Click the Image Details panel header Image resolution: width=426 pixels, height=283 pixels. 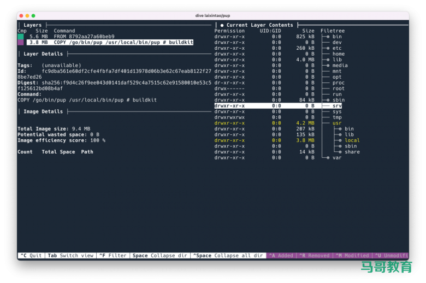coord(43,111)
